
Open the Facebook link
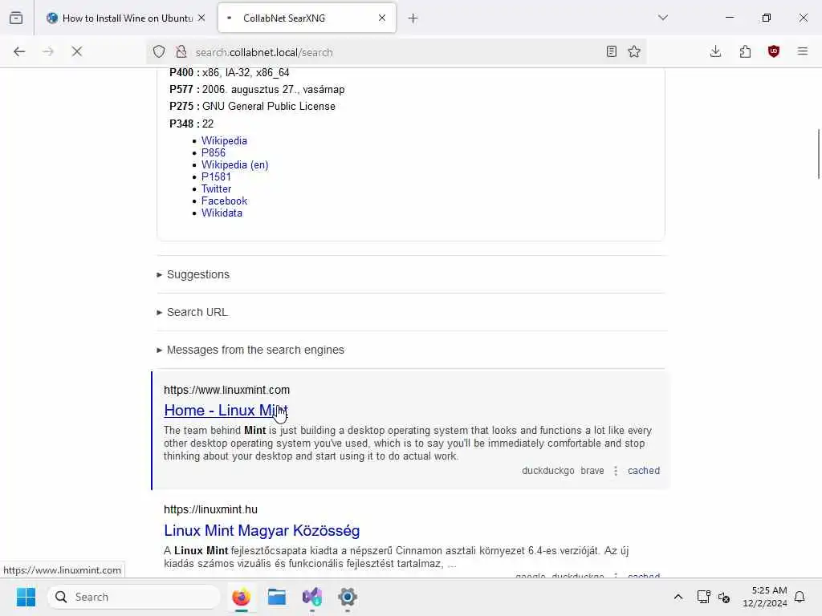pos(224,201)
